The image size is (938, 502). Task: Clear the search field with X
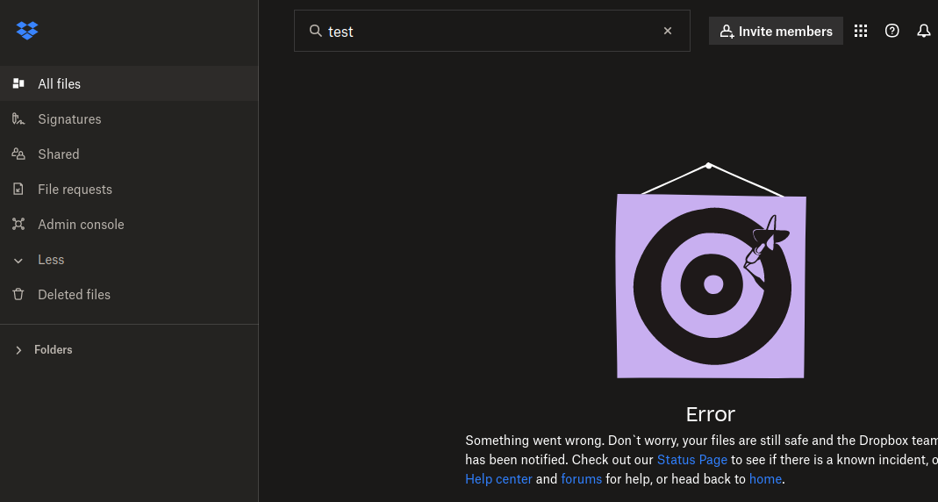point(667,31)
